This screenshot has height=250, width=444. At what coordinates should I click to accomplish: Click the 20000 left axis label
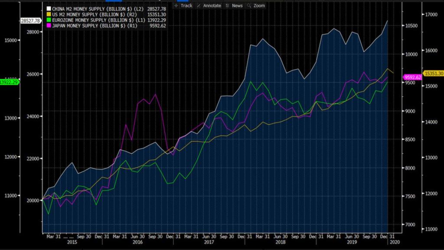coord(33,201)
